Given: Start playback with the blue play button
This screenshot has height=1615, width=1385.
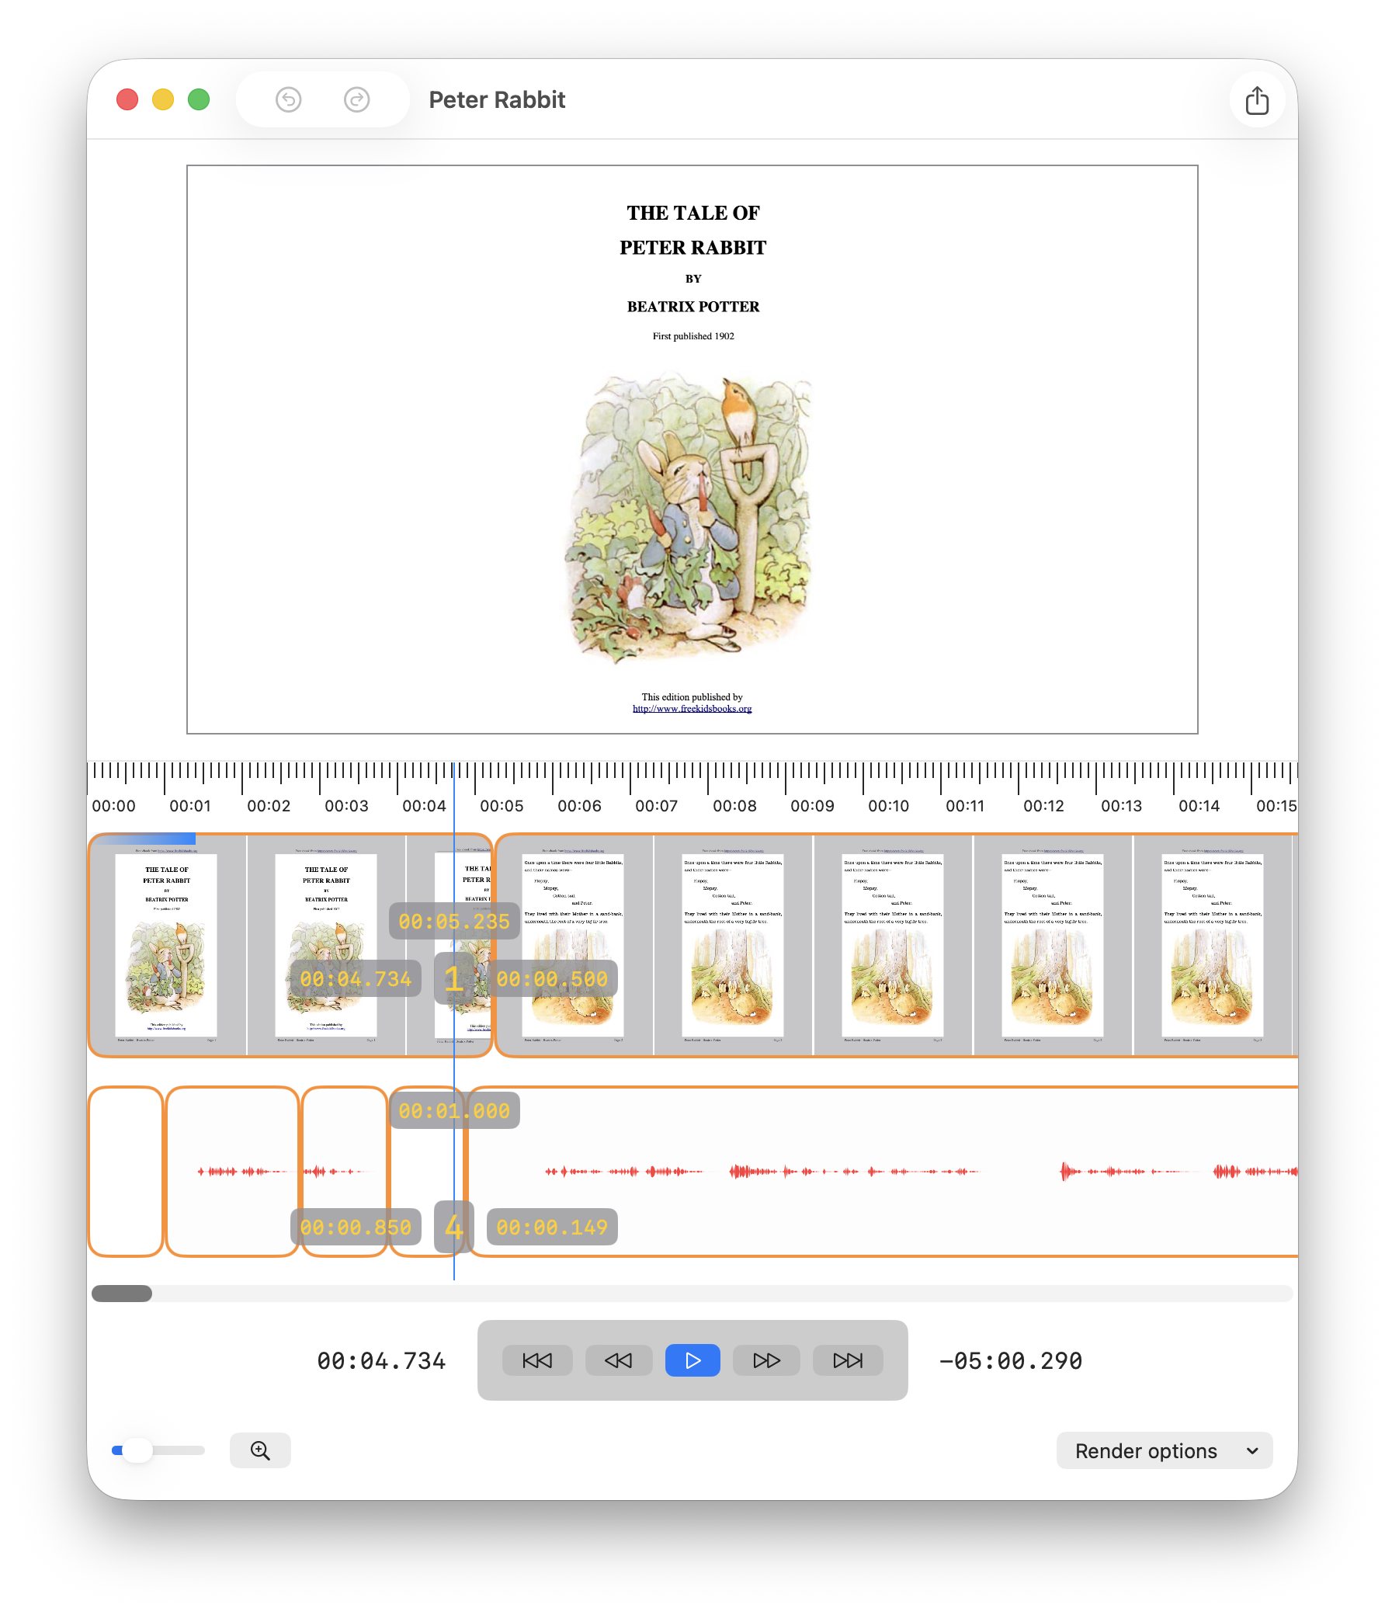Looking at the screenshot, I should click(x=692, y=1361).
